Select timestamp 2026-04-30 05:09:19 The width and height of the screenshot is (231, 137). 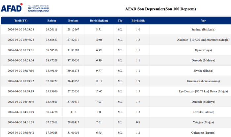click(21, 91)
